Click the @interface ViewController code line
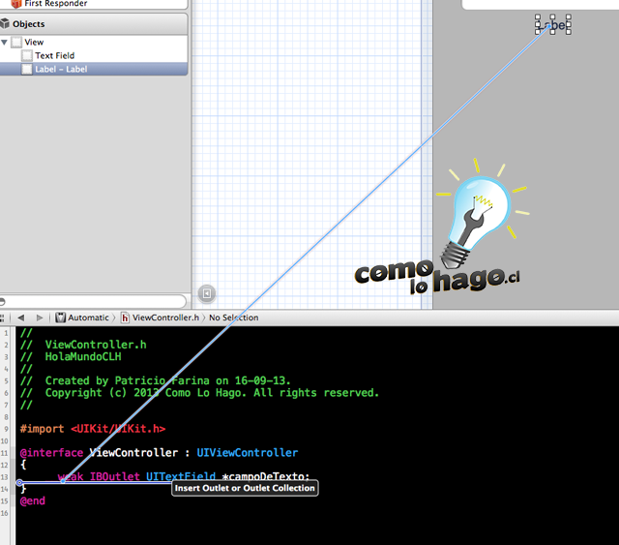 coord(159,453)
